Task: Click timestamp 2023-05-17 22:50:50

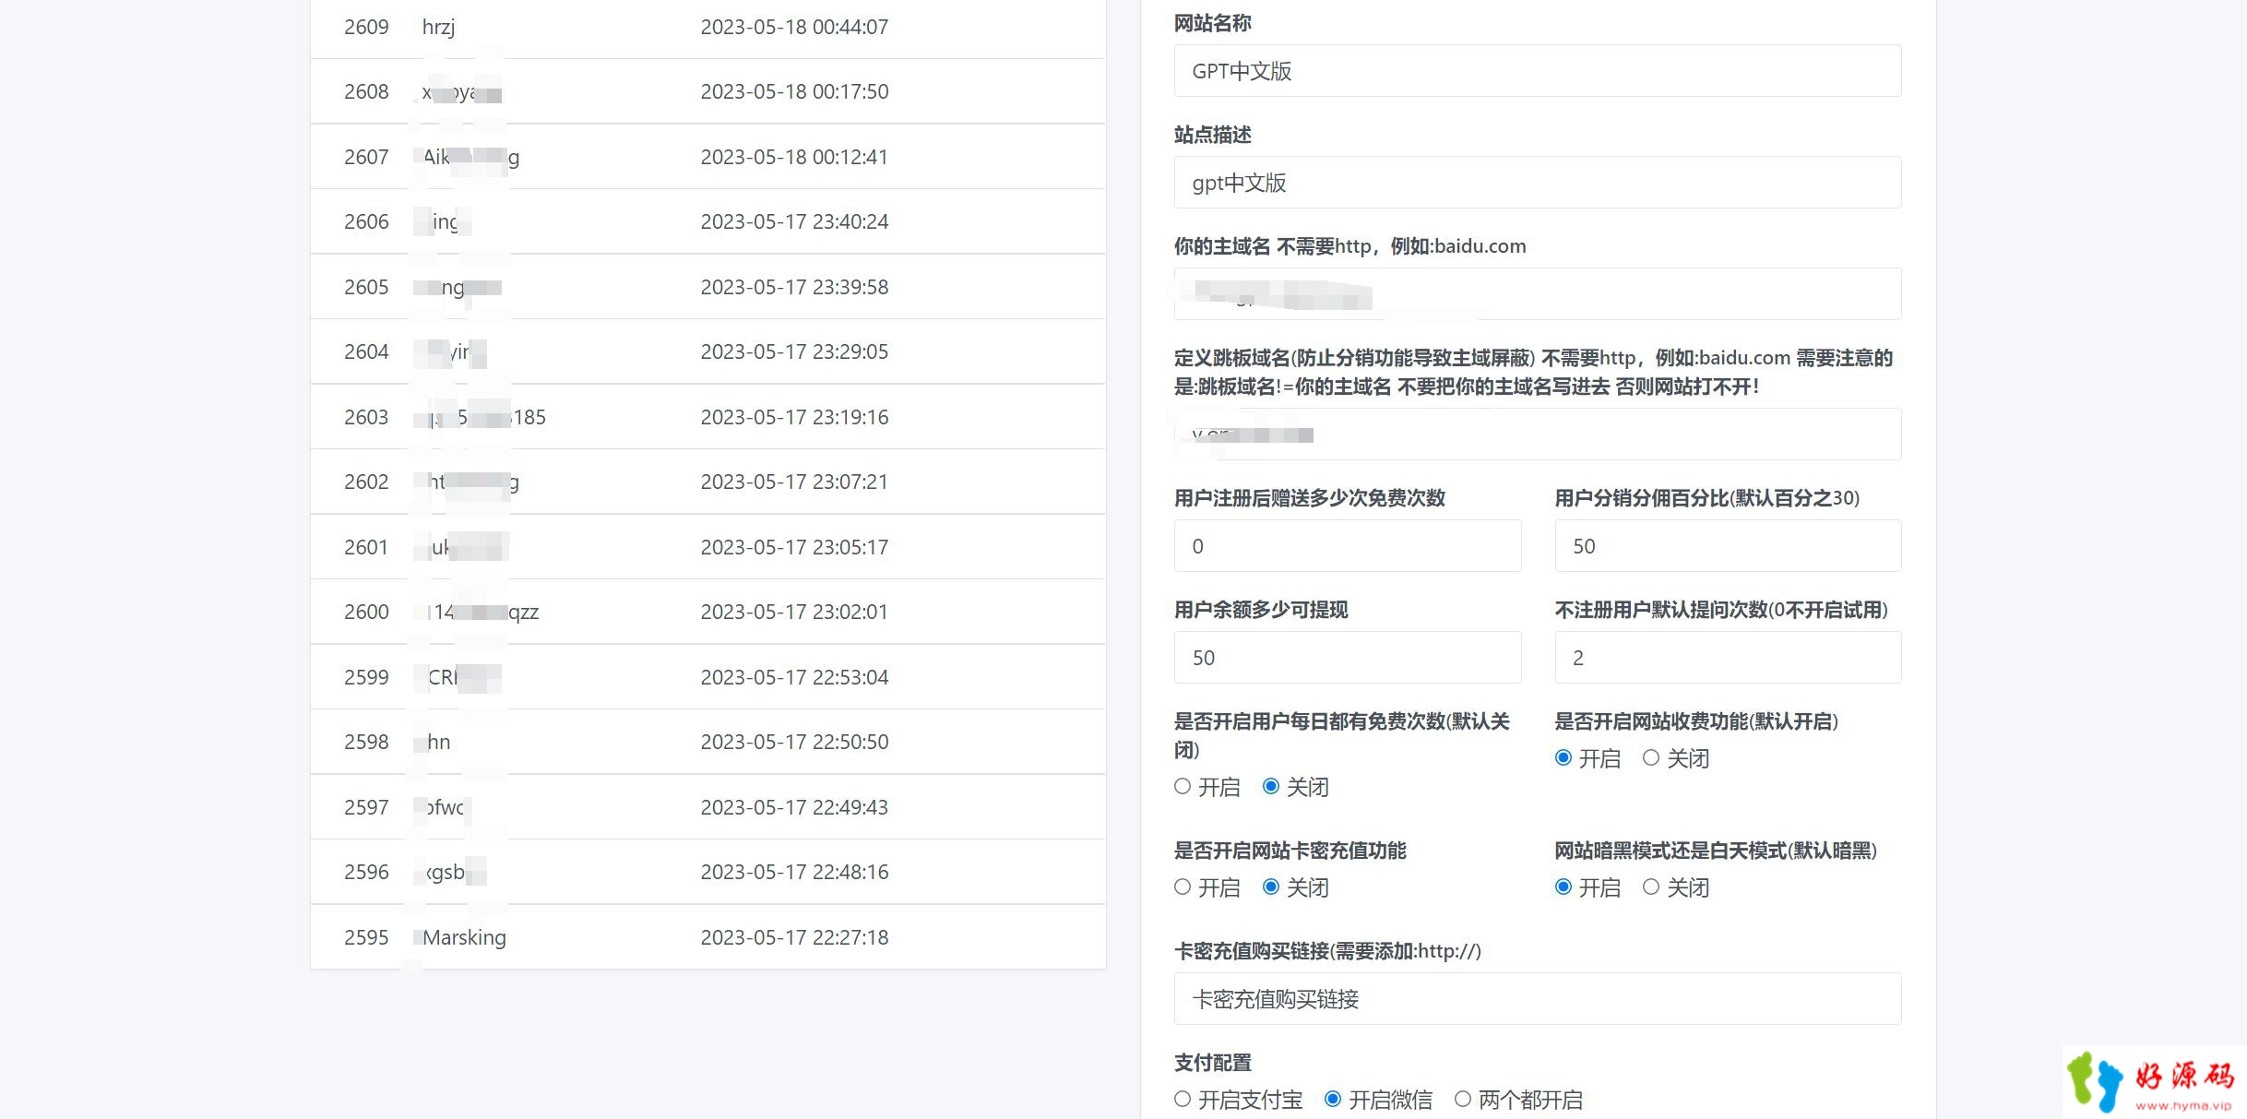Action: tap(794, 743)
